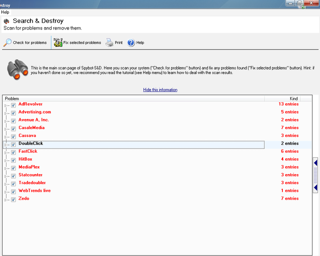Expand the CasaleMedia entries
The image size is (320, 256).
click(6, 129)
